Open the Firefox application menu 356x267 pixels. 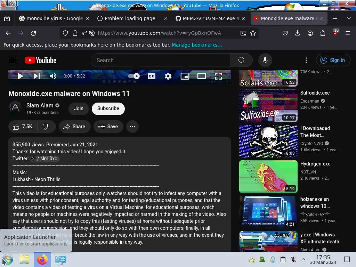pyautogui.click(x=348, y=33)
